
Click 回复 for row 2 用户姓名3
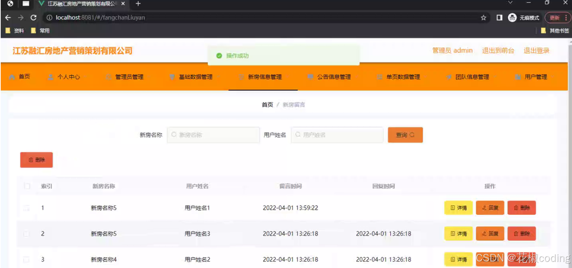click(x=490, y=233)
